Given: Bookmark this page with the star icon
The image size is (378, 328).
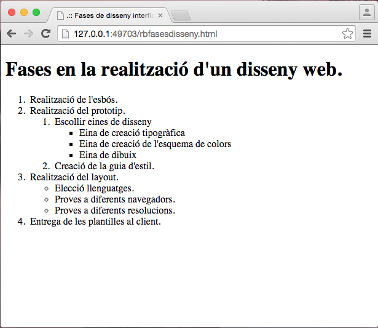Looking at the screenshot, I should click(x=347, y=34).
